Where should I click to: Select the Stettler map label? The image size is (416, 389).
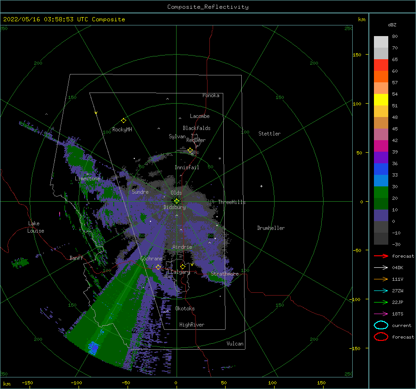[x=269, y=134]
